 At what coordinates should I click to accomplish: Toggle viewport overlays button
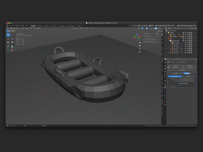(147, 28)
